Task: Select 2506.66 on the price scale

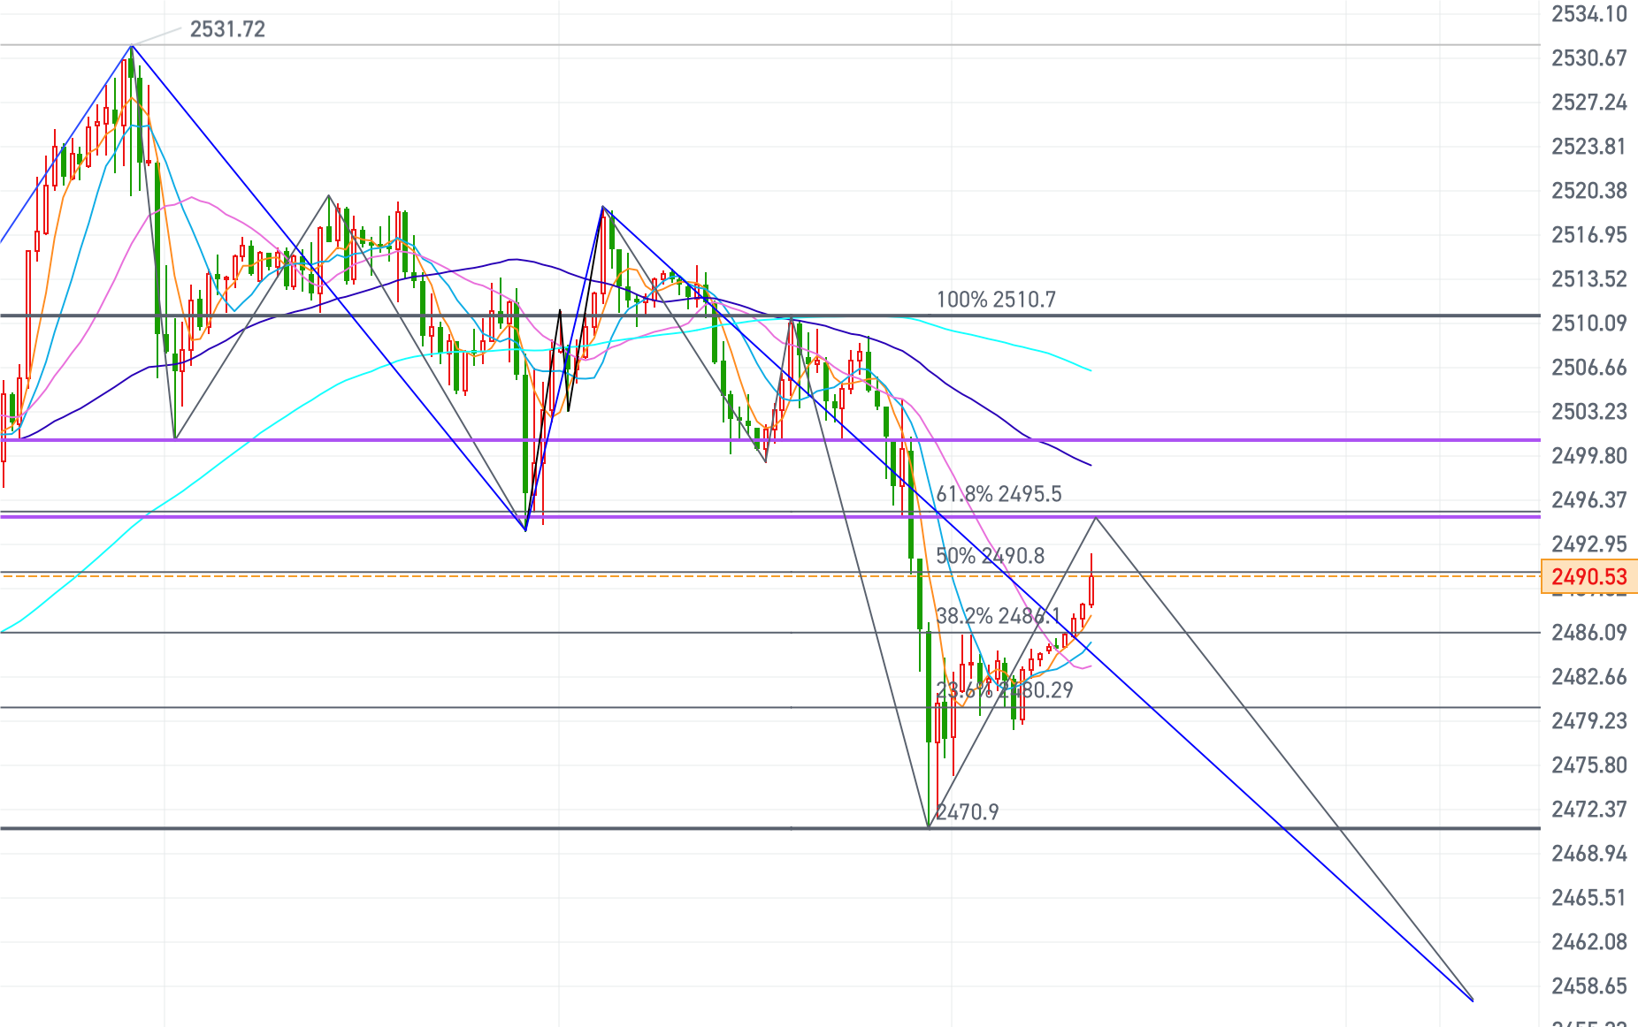Action: [1589, 368]
